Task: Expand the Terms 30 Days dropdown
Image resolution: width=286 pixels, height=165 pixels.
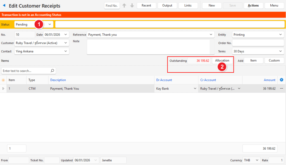Action: (x=280, y=51)
